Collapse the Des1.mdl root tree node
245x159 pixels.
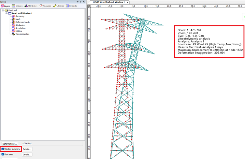click(3, 10)
